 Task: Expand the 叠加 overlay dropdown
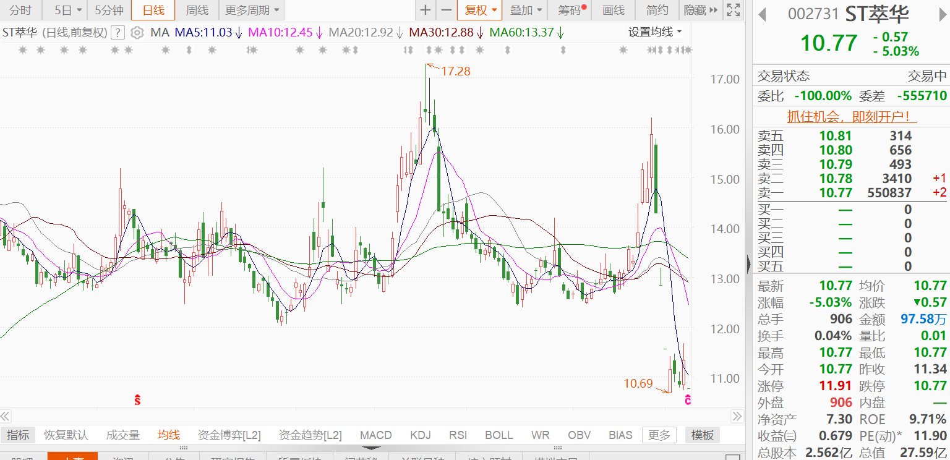point(524,11)
